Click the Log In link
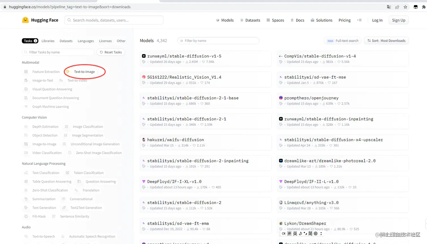This screenshot has width=427, height=244. click(377, 20)
